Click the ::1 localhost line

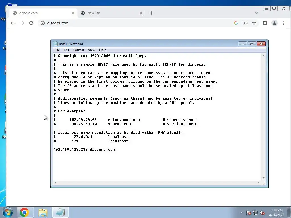point(91,141)
